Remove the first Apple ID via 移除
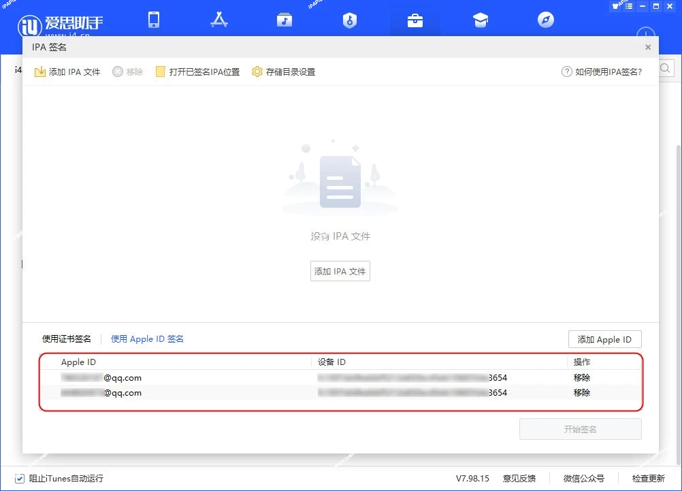This screenshot has height=491, width=682. [x=581, y=377]
